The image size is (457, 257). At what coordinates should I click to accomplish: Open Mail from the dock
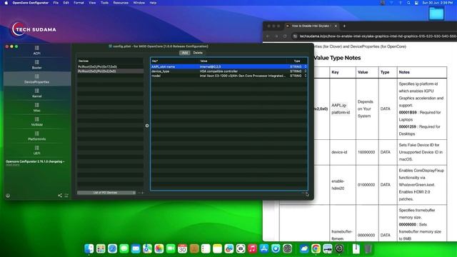pyautogui.click(x=136, y=248)
